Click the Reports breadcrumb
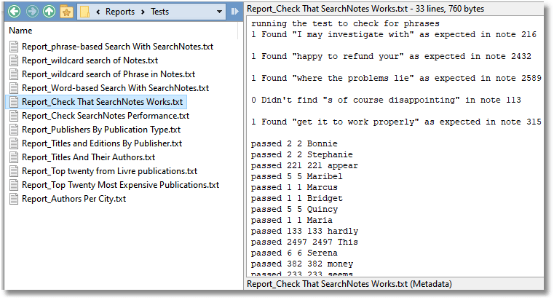 tap(120, 12)
